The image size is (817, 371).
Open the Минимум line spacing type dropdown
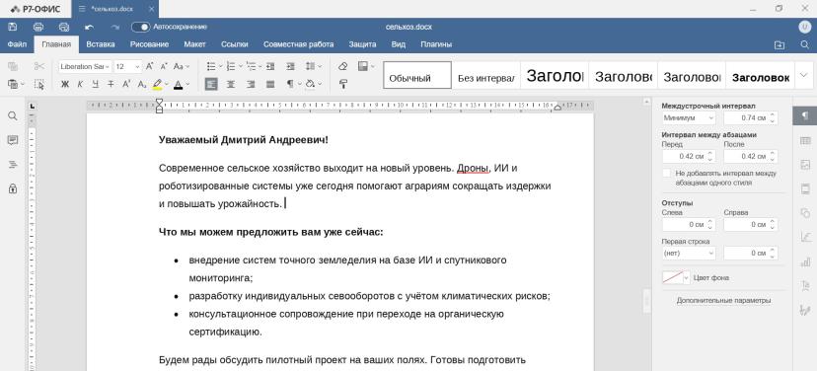(689, 118)
